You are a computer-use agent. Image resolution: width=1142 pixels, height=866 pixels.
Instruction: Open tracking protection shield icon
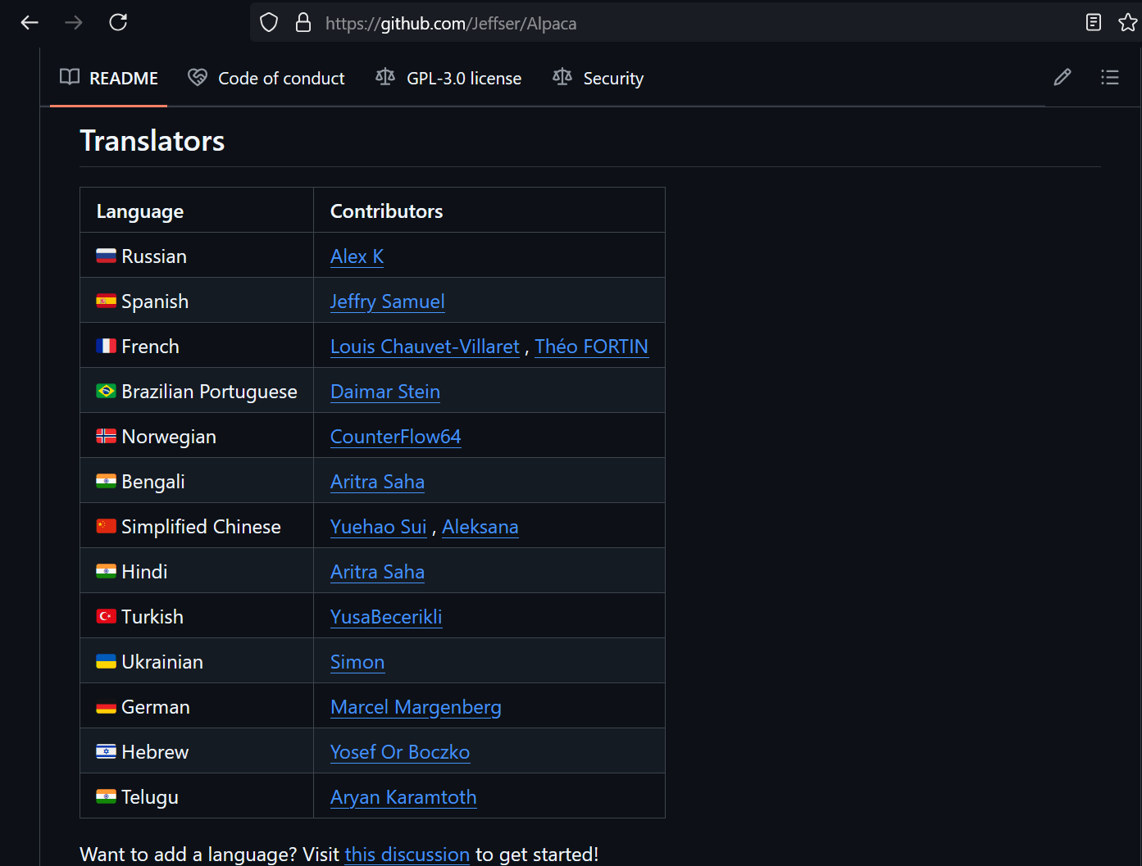pyautogui.click(x=269, y=23)
